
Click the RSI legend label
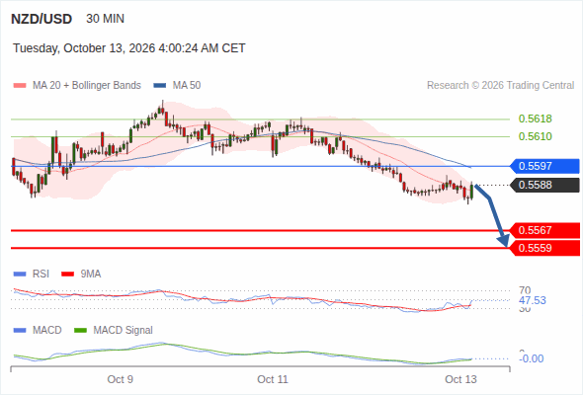click(41, 275)
